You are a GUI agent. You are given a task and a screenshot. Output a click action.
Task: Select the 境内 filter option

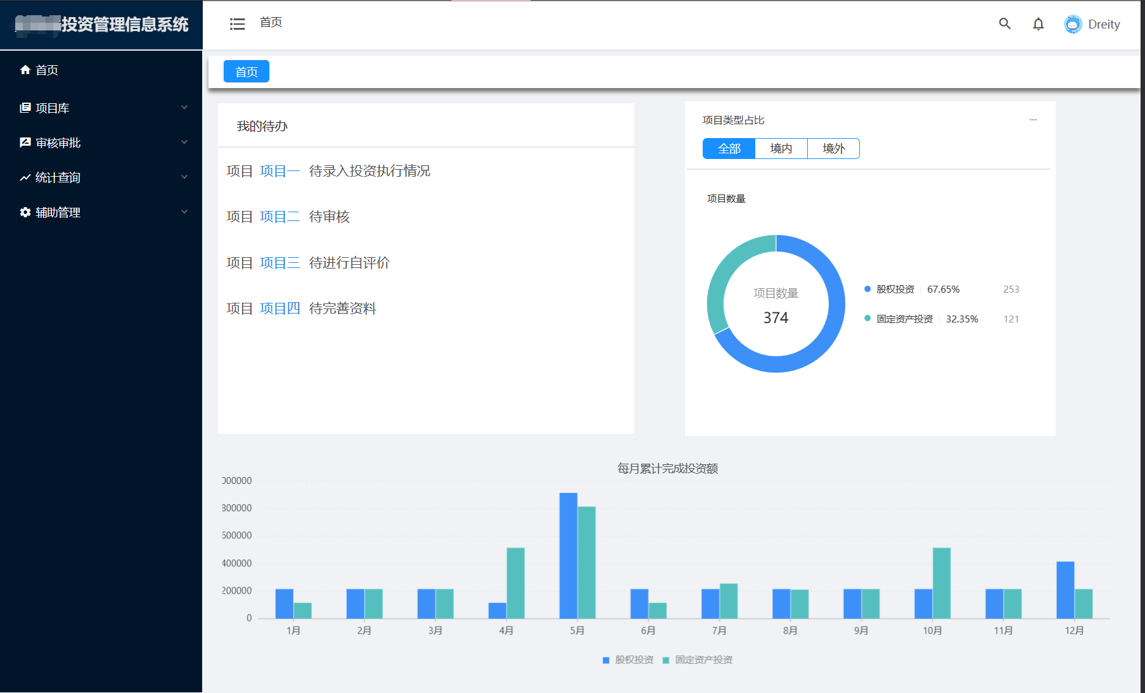(x=781, y=148)
